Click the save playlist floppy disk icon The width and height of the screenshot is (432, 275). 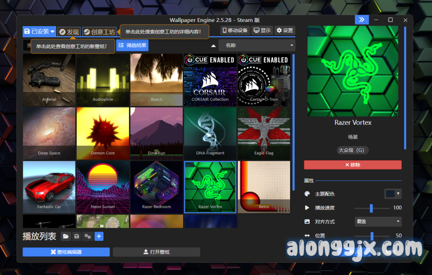click(77, 237)
